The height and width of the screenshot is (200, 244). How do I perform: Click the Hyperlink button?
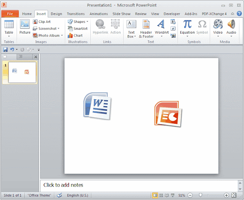coord(100,27)
